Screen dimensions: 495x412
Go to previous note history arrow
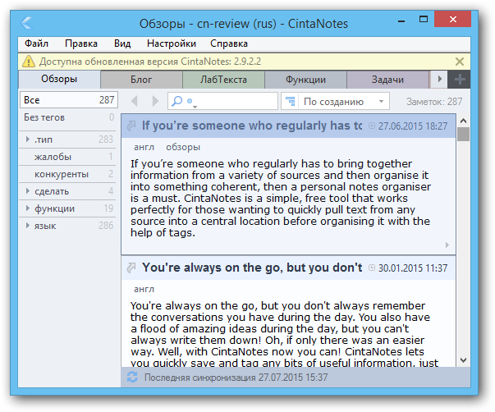pos(135,101)
